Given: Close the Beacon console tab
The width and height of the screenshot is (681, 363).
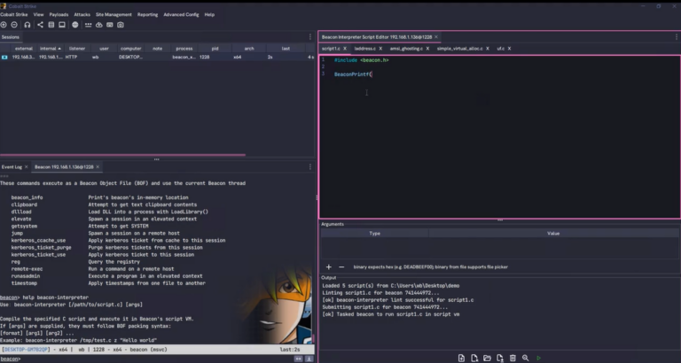Looking at the screenshot, I should pyautogui.click(x=98, y=167).
